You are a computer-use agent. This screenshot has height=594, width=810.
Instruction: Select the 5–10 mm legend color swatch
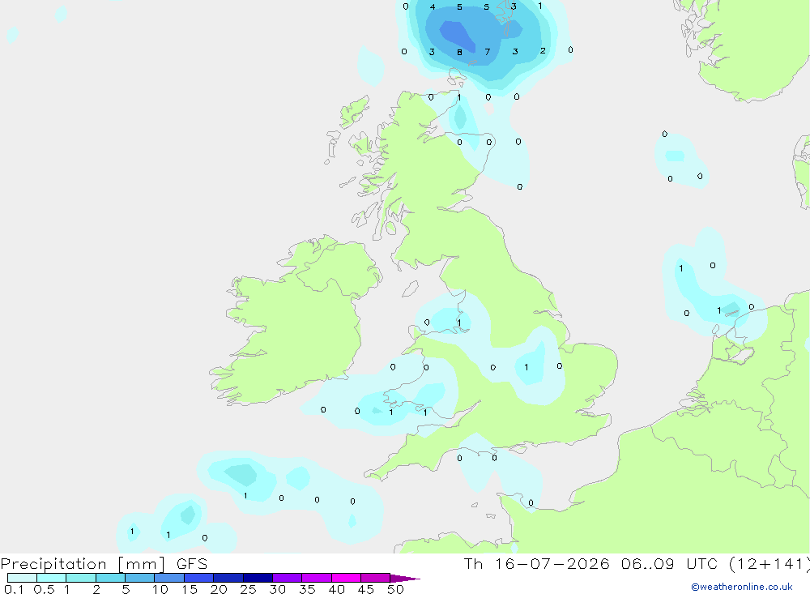tap(139, 578)
